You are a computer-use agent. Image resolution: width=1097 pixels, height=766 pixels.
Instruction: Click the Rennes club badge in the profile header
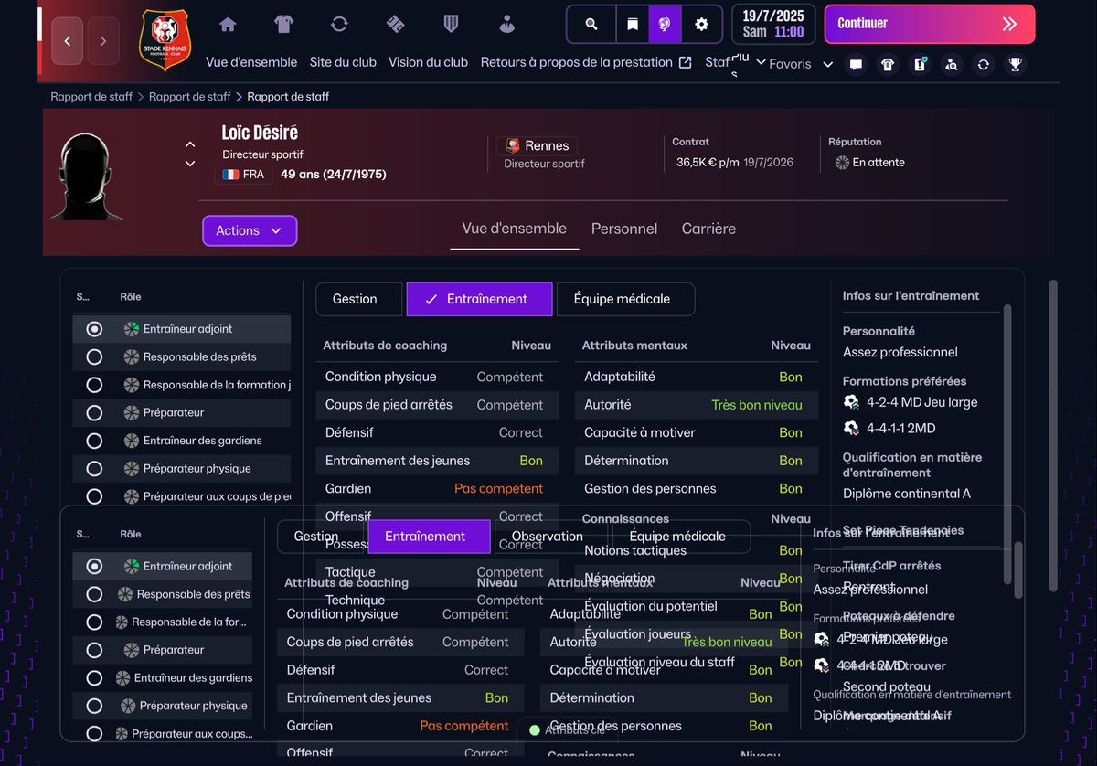point(513,145)
